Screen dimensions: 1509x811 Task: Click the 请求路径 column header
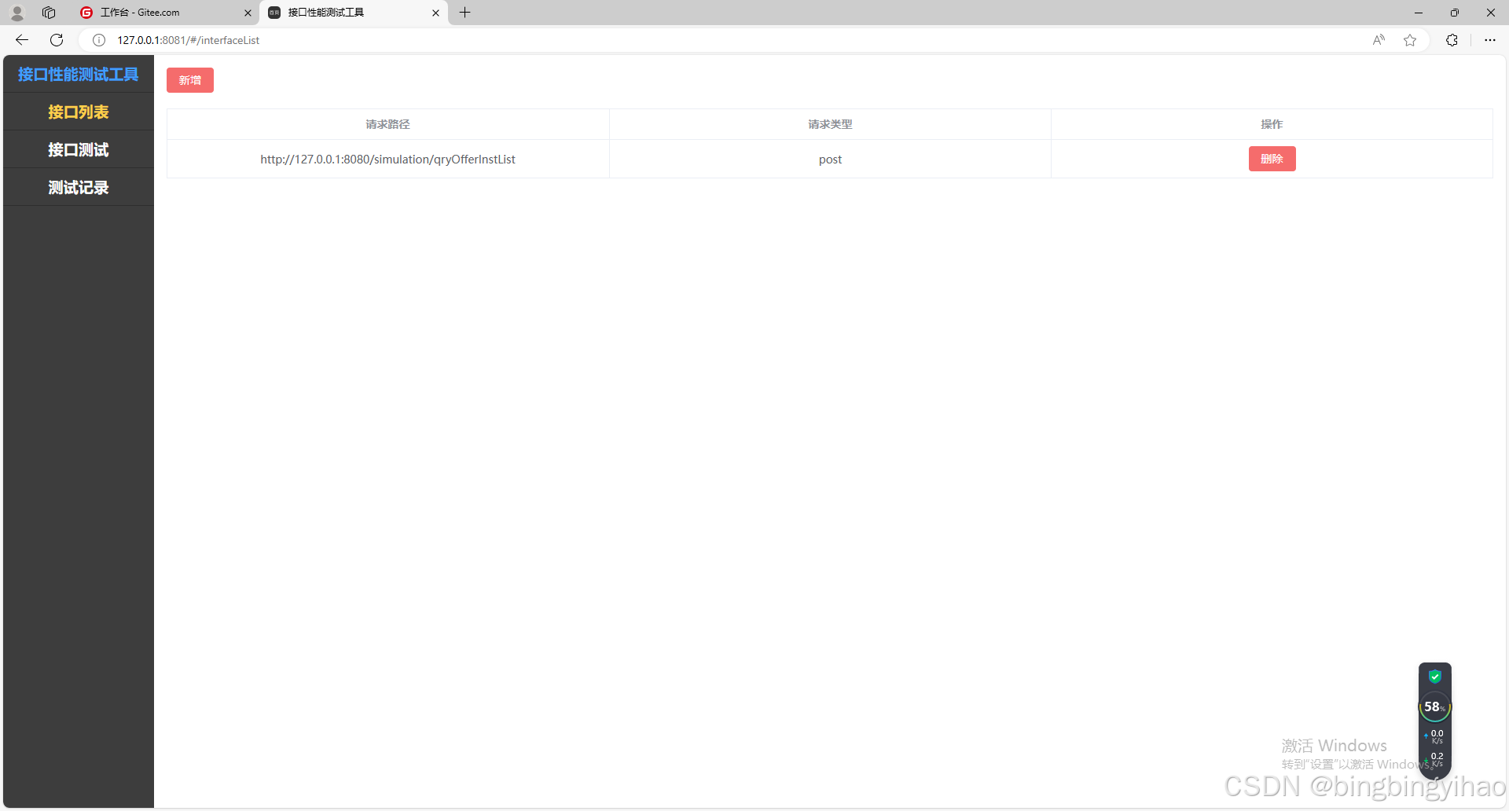pos(387,124)
